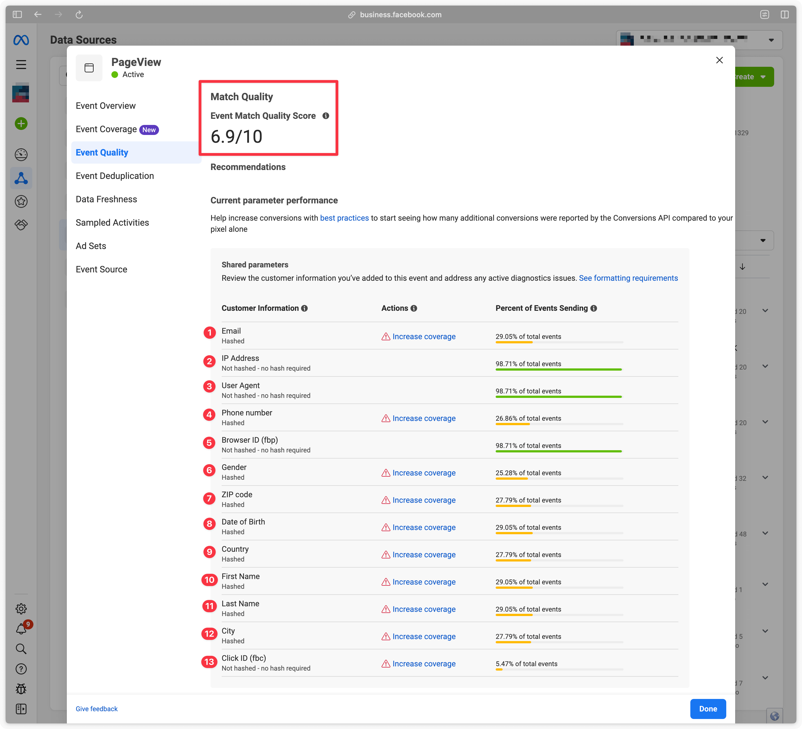Reload the page with refresh icon
The image size is (802, 729).
[x=79, y=15]
